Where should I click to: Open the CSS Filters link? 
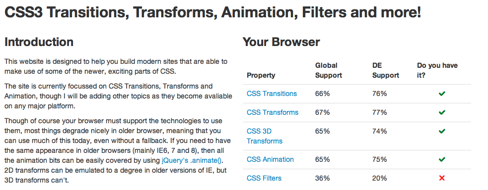[264, 178]
